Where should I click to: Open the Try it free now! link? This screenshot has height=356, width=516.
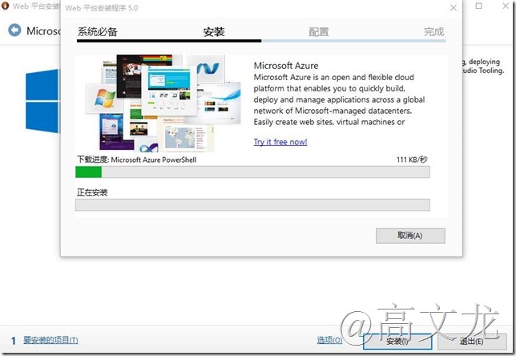280,142
